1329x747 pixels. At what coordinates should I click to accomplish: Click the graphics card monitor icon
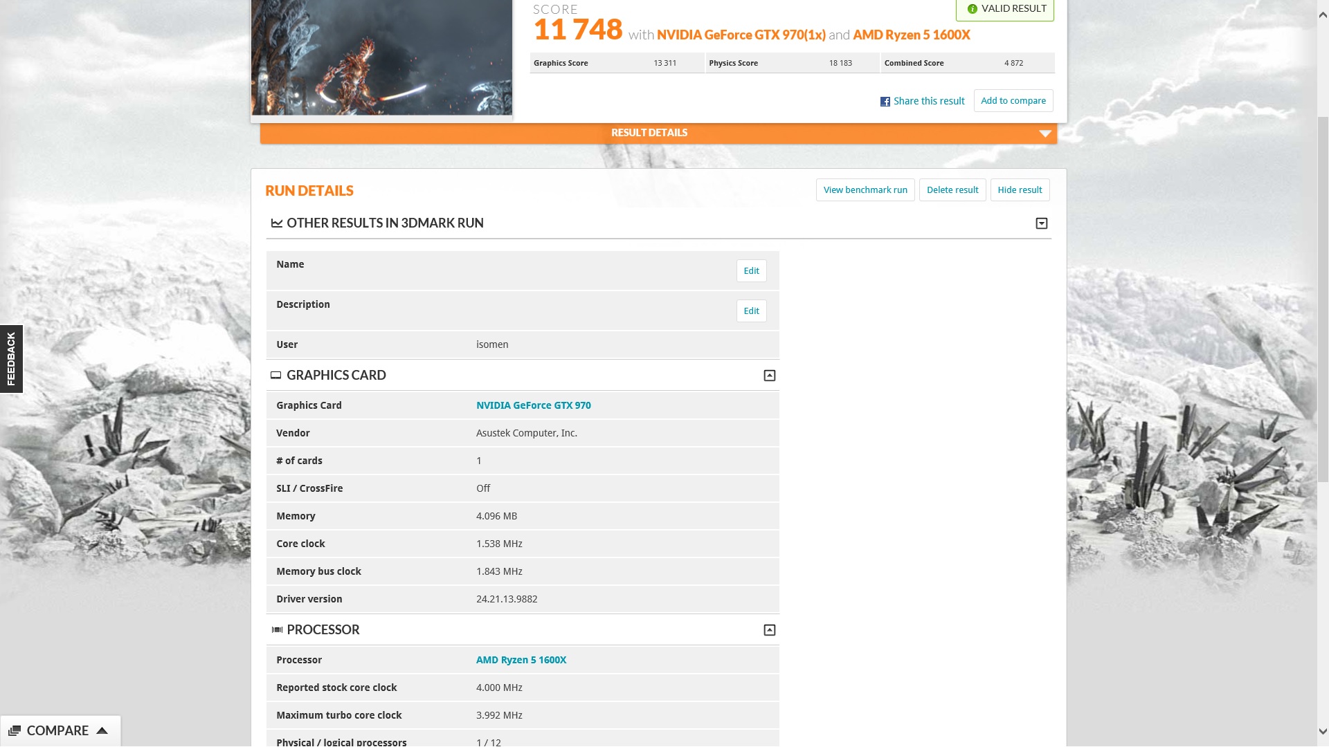(275, 376)
